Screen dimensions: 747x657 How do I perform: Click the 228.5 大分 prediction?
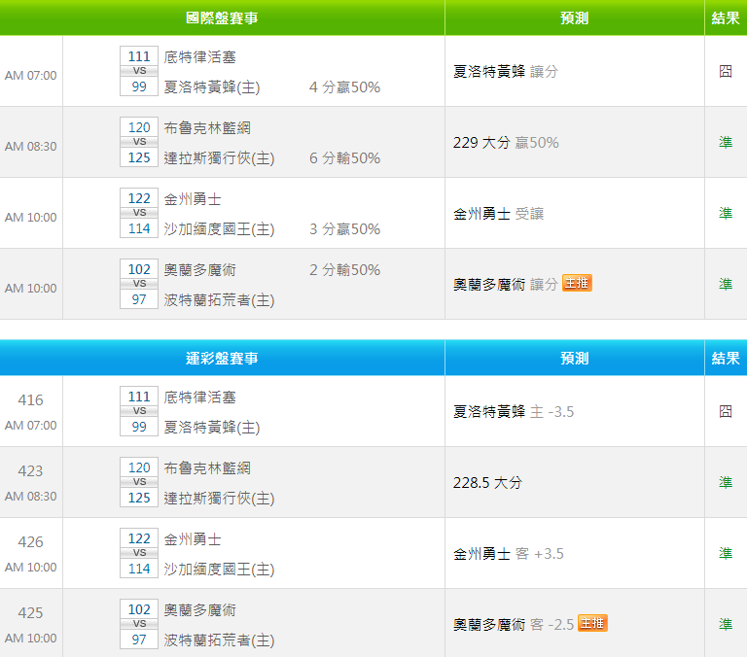point(488,482)
